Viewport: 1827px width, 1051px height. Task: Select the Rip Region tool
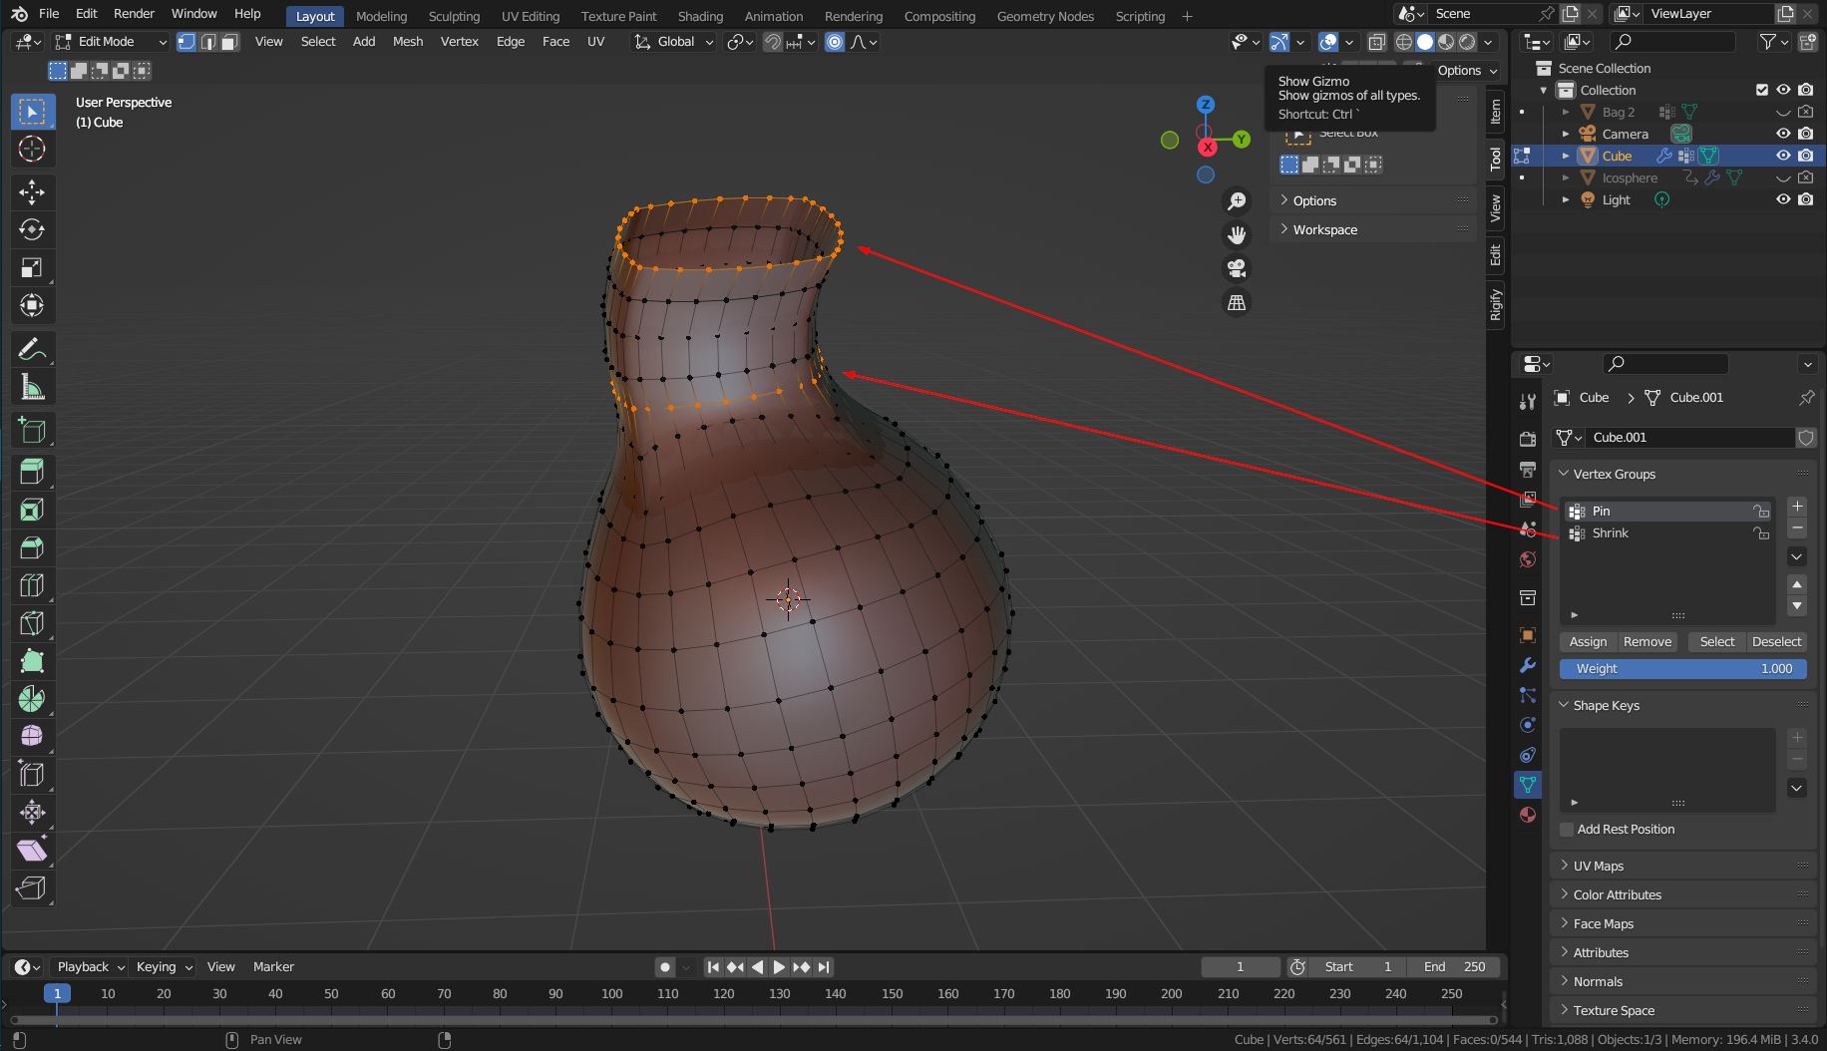32,887
